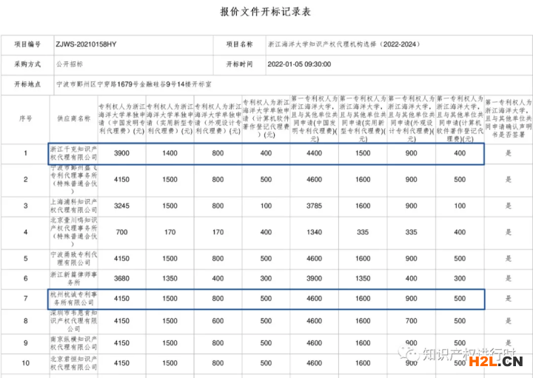
Task: Click serial number 10 cell
Action: tap(25, 363)
